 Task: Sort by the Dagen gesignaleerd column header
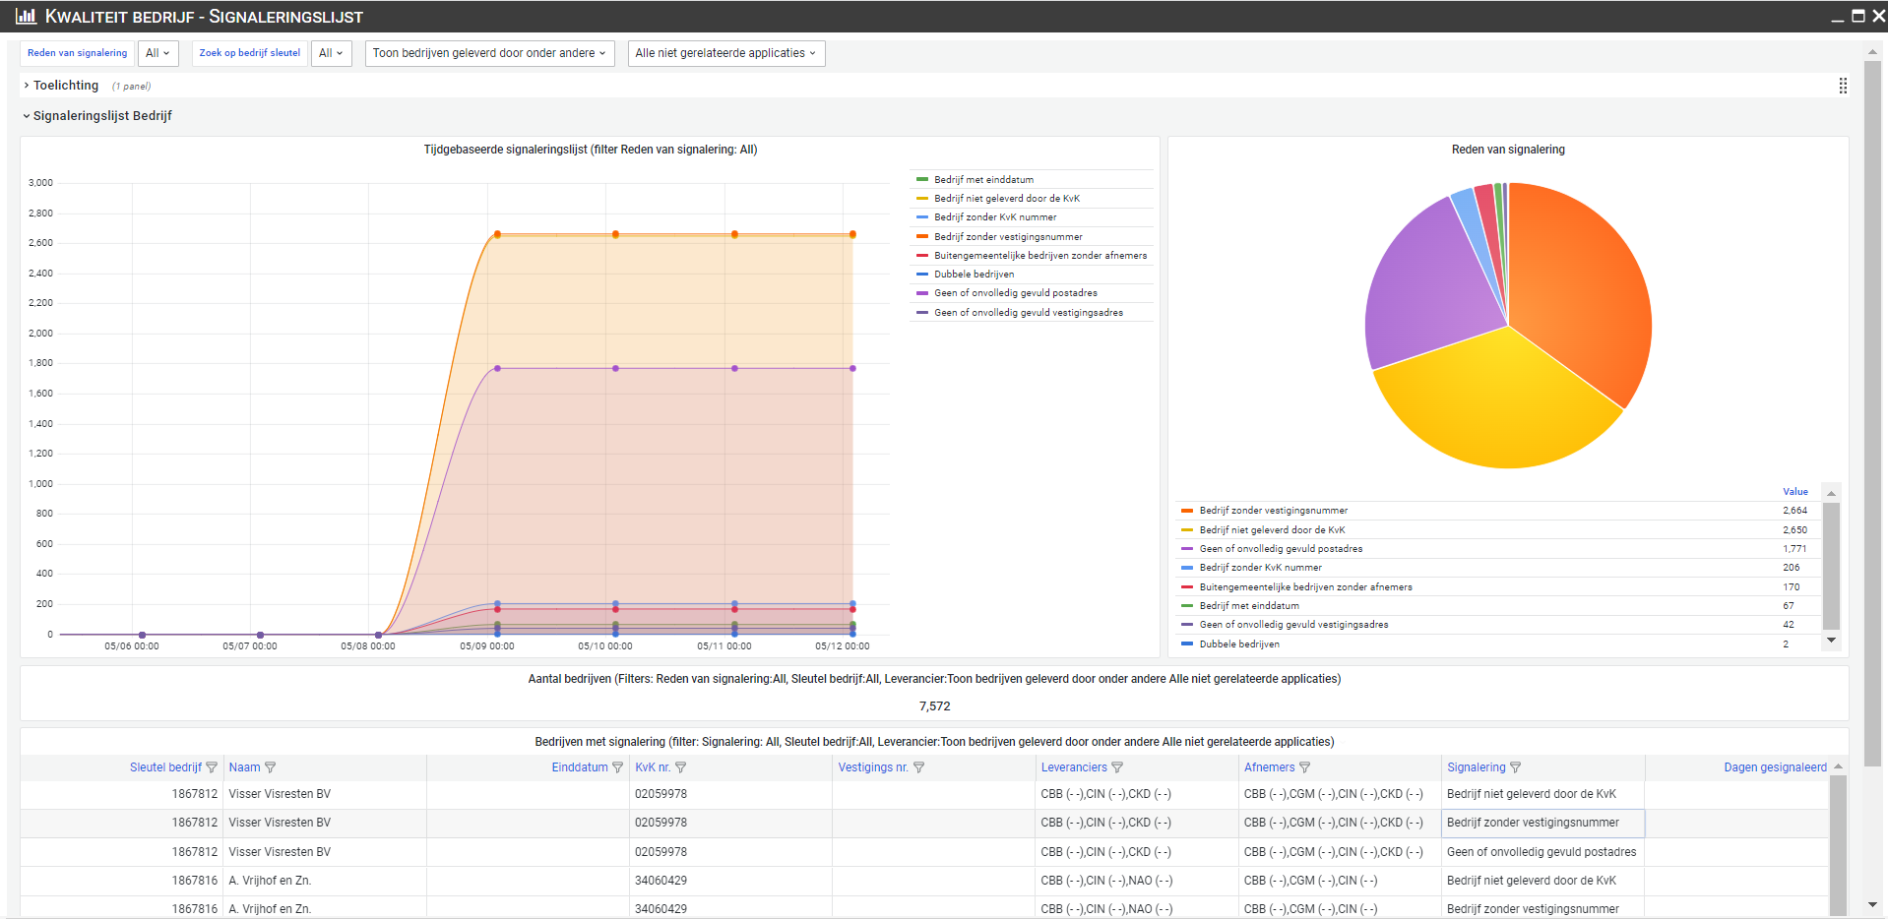pos(1774,767)
